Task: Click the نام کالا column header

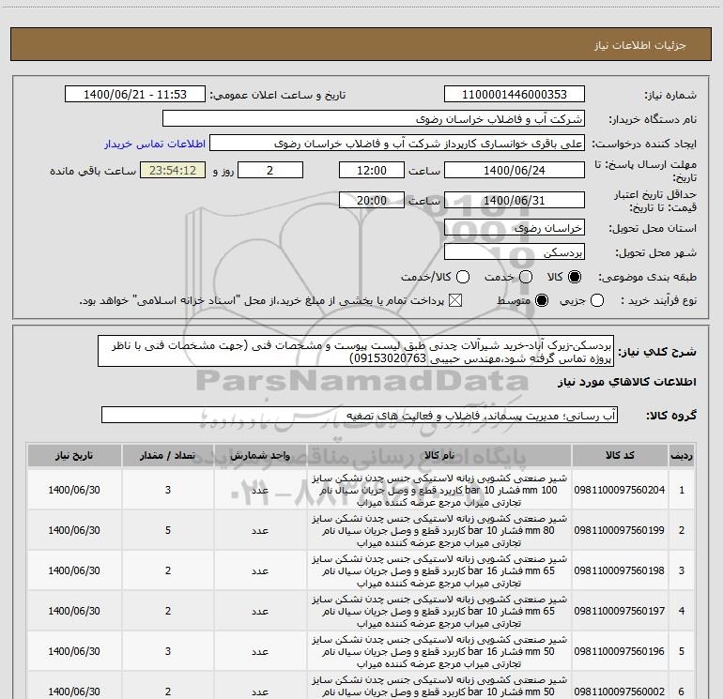Action: click(x=439, y=456)
